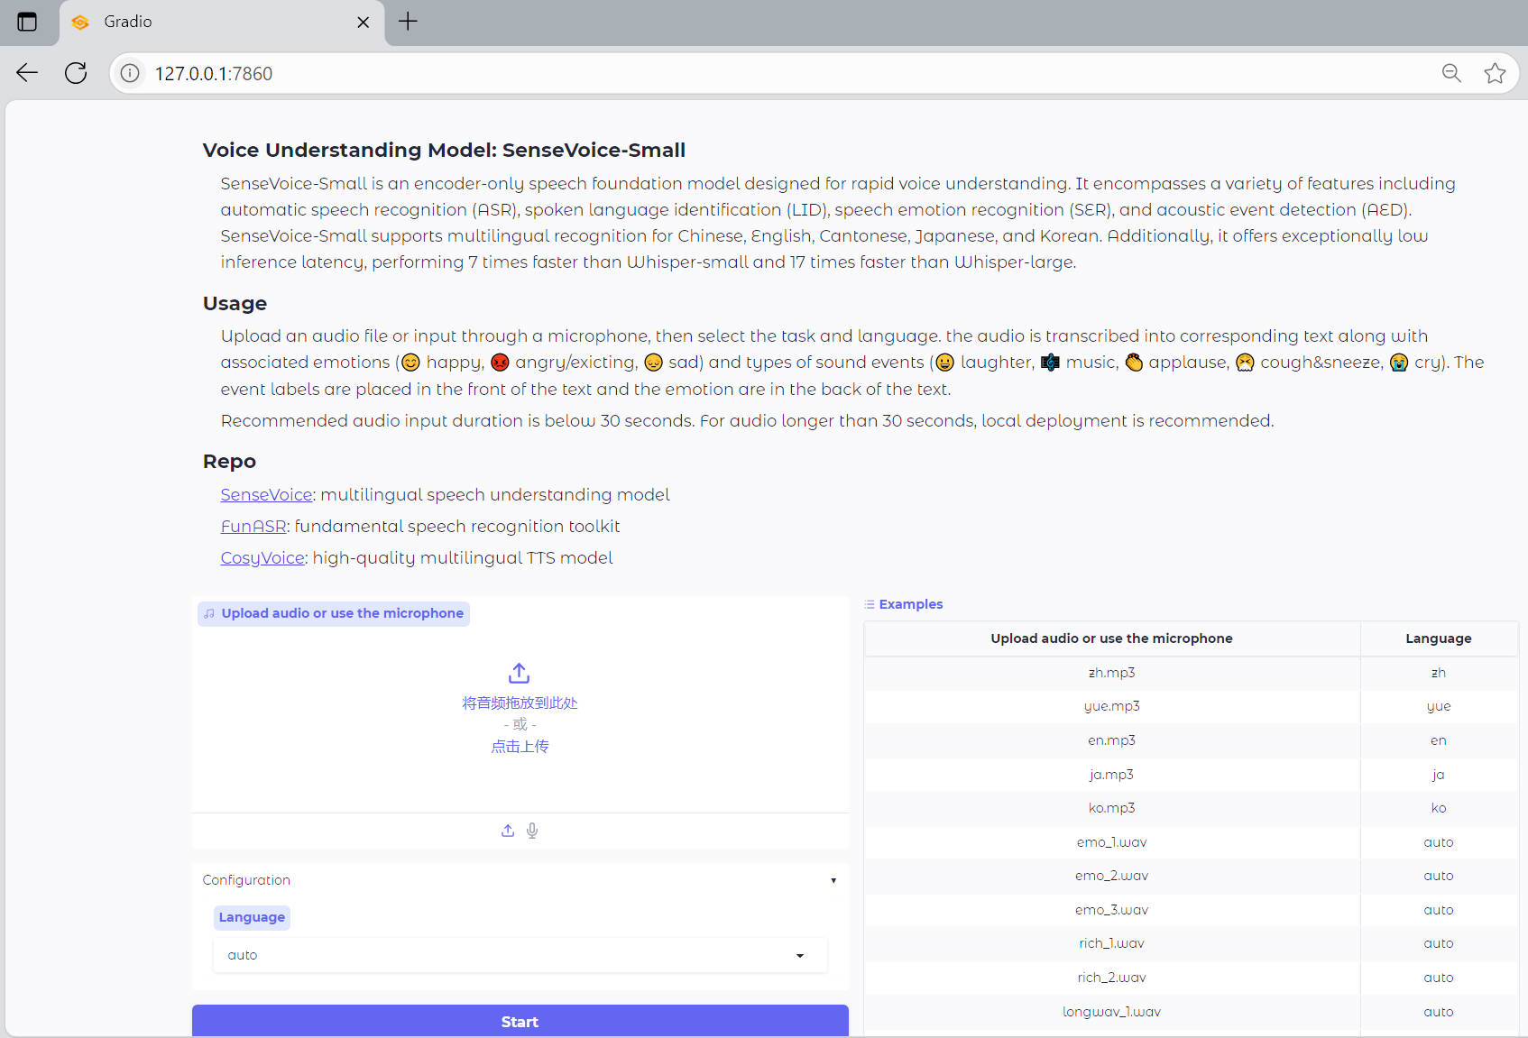Select the rich_1.wav example
1528x1038 pixels.
(x=1111, y=943)
